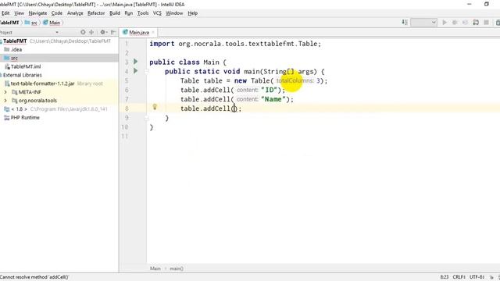Select the TableFMT project root
This screenshot has height=281, width=500.
[15, 41]
